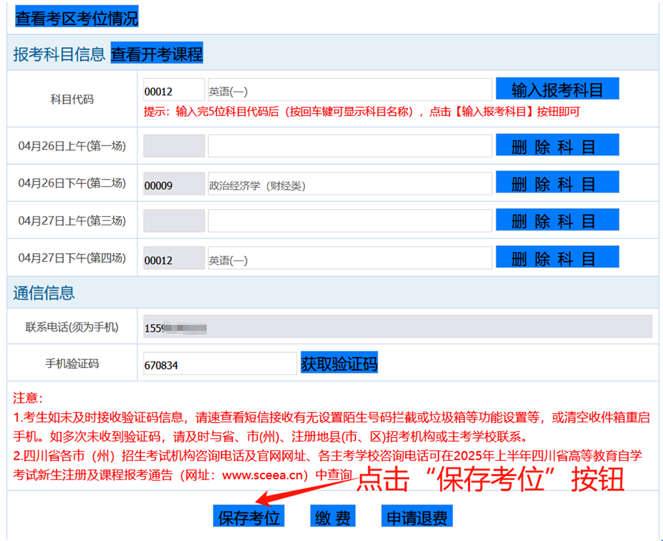Screen dimensions: 663x541
Task: Focus the 手机验证码 input with 670834
Action: (x=220, y=364)
